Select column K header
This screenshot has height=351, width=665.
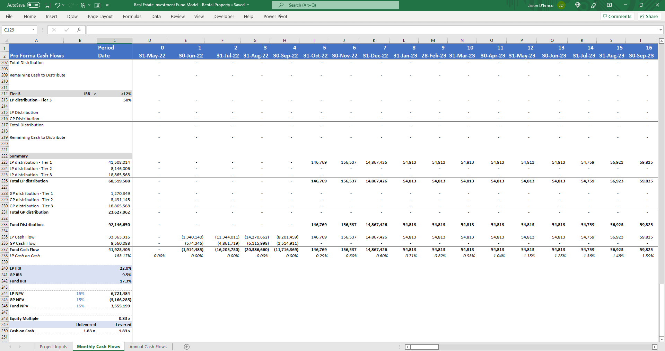coord(374,40)
